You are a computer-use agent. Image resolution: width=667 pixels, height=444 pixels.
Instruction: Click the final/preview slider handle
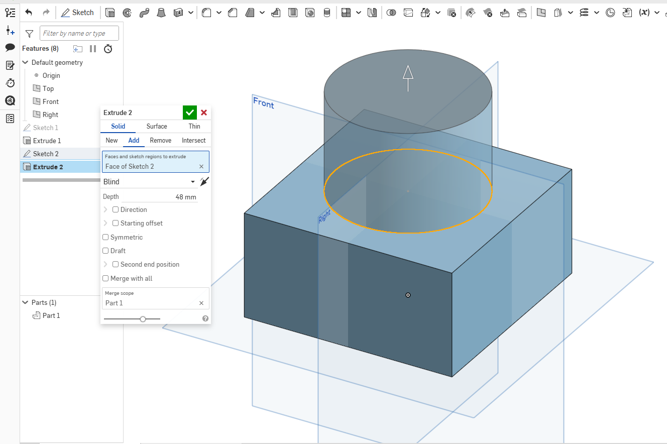(143, 319)
